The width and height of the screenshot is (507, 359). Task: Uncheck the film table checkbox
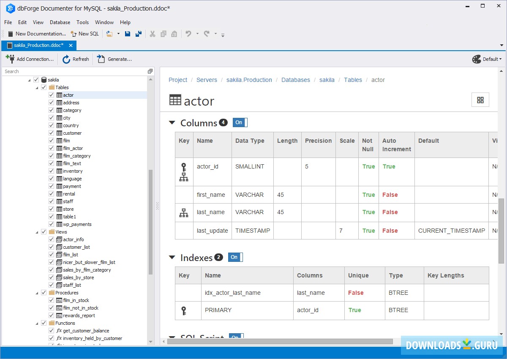coord(52,140)
